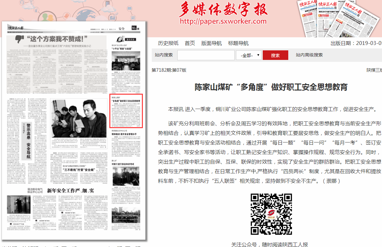Open 版面导航 page navigation menu
The width and height of the screenshot is (382, 247).
[x=211, y=43]
